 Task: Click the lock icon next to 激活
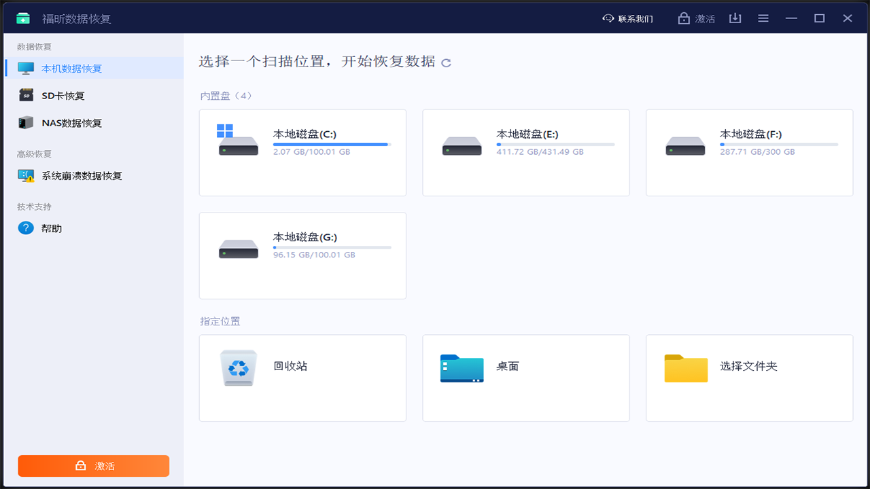click(x=685, y=18)
